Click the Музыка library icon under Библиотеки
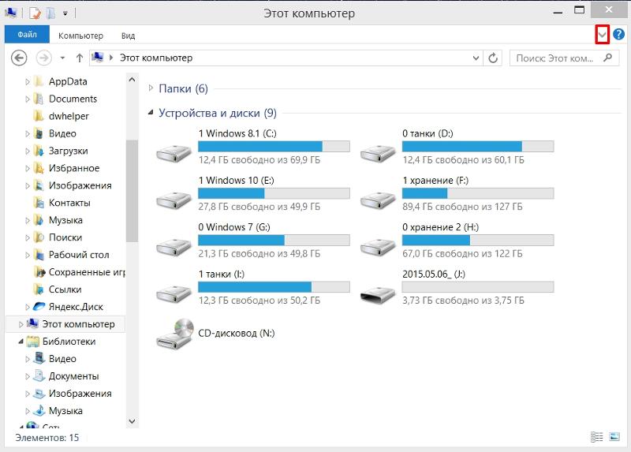The image size is (631, 452). click(39, 410)
